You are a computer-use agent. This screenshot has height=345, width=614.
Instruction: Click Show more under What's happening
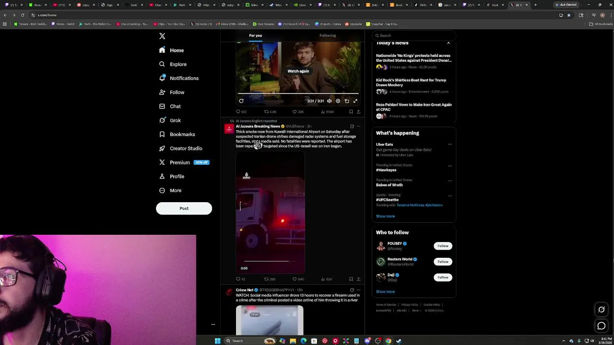[385, 216]
